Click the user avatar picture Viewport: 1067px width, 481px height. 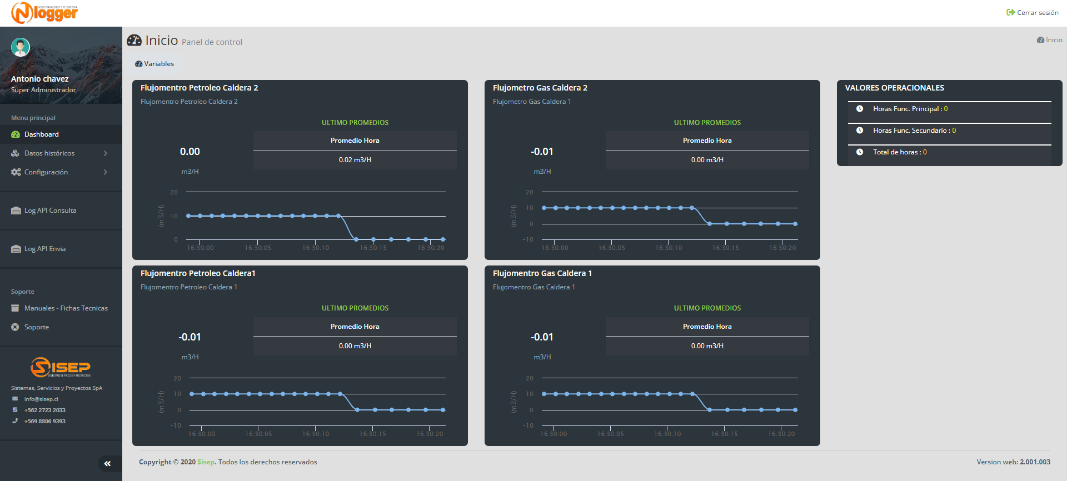pyautogui.click(x=21, y=47)
